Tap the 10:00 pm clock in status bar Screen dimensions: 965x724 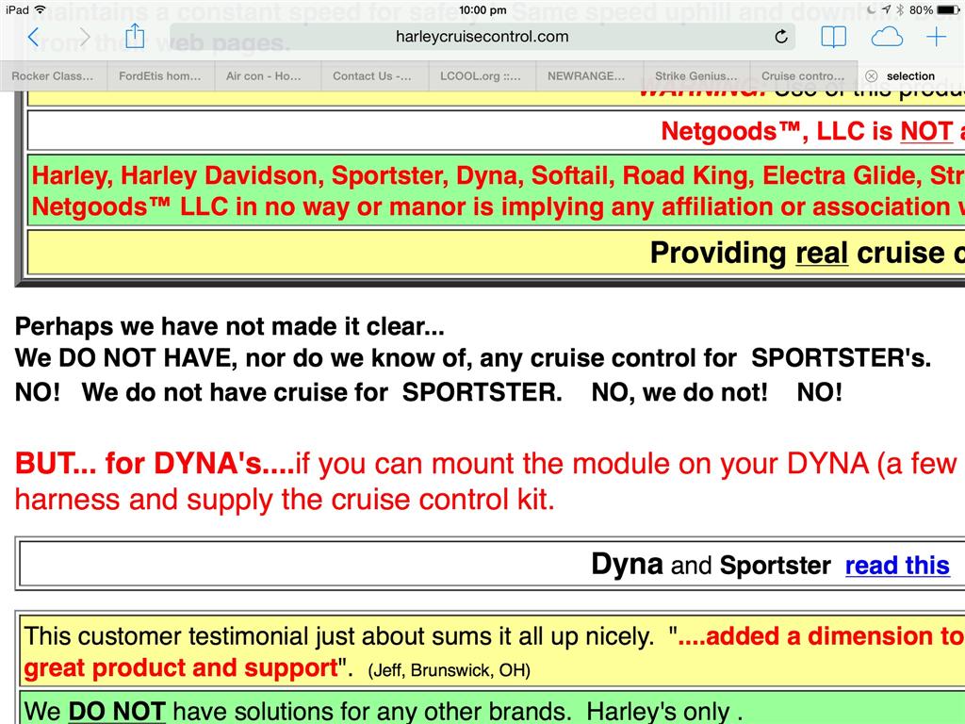[x=482, y=9]
